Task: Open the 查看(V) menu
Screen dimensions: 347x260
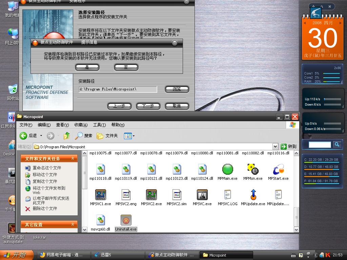Action: point(62,125)
